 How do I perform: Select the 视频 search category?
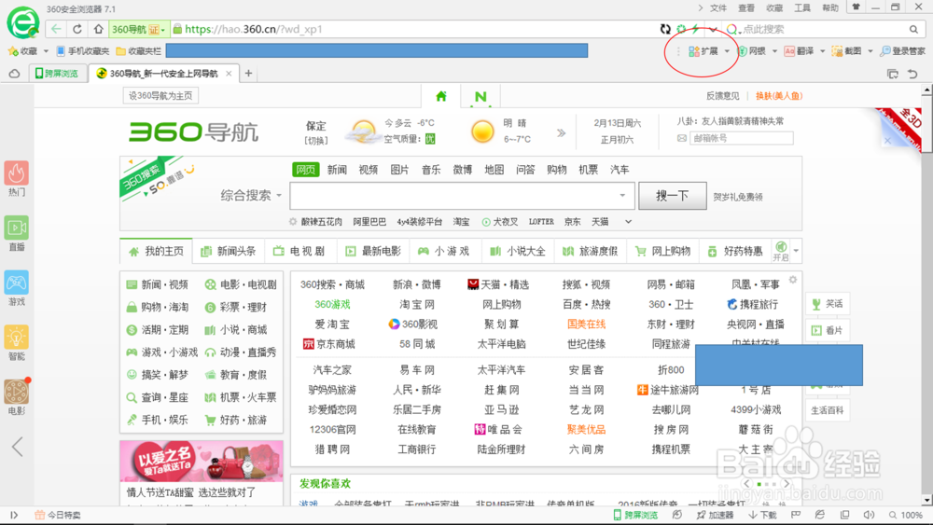click(369, 170)
